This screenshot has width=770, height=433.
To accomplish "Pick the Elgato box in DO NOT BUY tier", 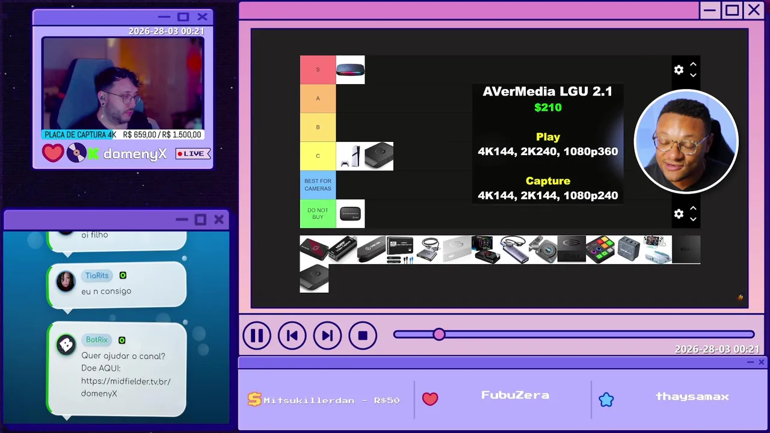I will coord(350,214).
